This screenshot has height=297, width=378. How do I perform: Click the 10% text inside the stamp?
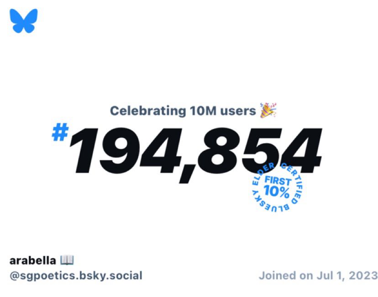click(277, 192)
